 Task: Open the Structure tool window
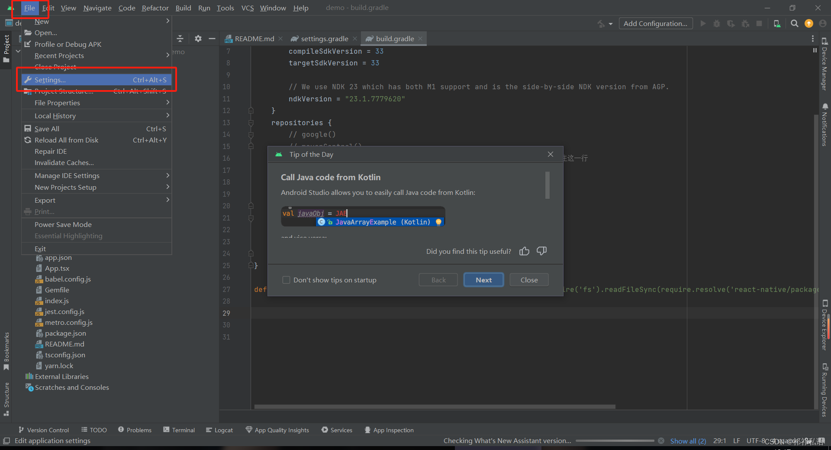click(x=6, y=398)
